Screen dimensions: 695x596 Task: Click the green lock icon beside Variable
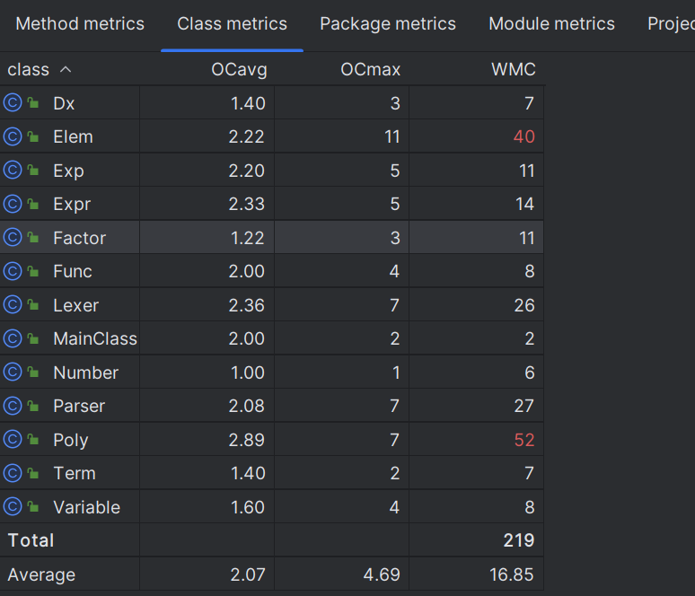tap(33, 506)
